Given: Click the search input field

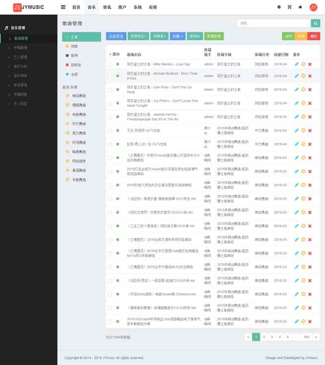Looking at the screenshot, I should (x=274, y=24).
